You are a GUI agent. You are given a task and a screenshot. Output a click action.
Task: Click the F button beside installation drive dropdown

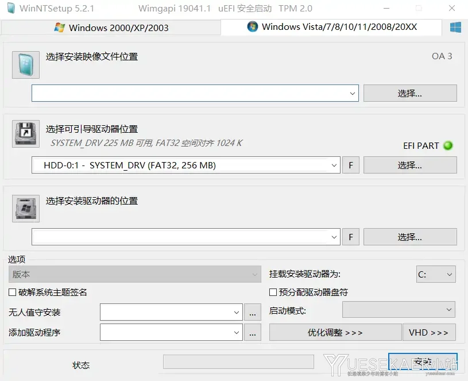pos(351,237)
